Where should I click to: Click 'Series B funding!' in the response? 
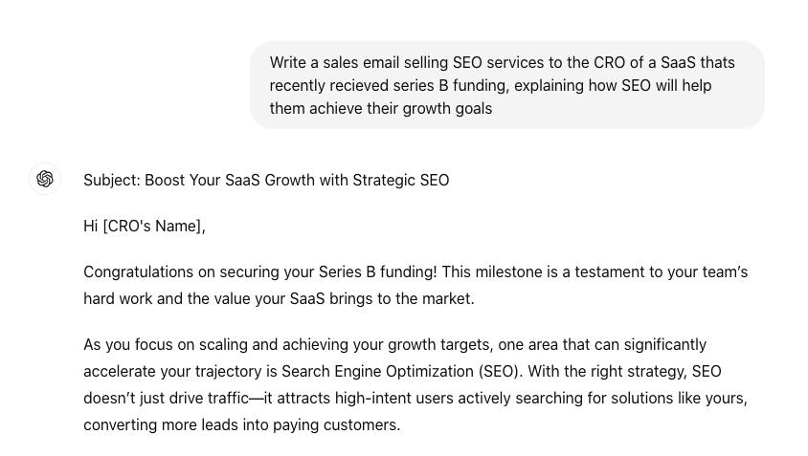378,271
